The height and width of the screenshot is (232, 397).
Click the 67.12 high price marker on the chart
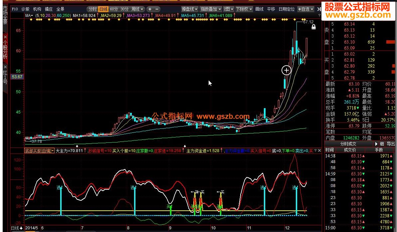pos(308,22)
